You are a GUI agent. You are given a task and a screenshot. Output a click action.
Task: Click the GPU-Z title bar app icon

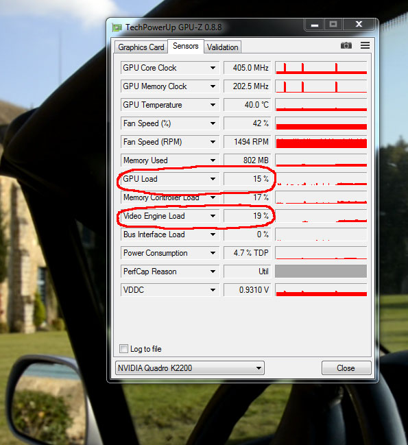[117, 27]
